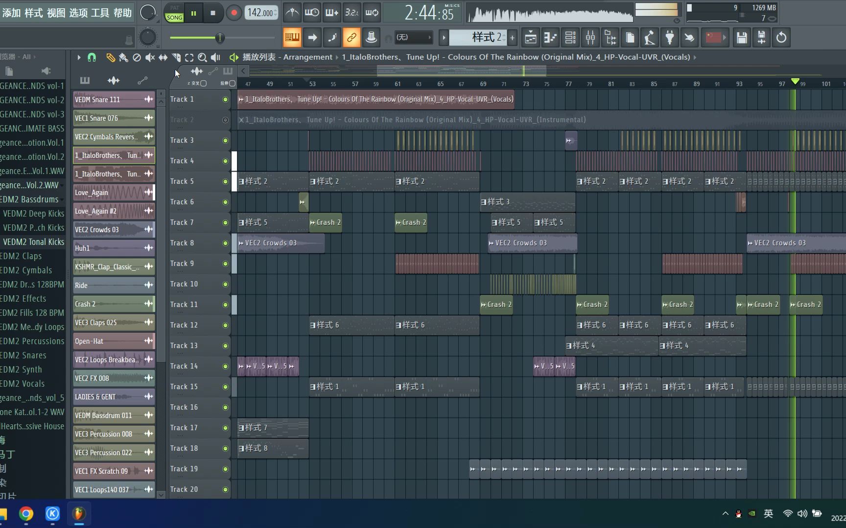
Task: Open the playlist view toolbar button
Action: point(531,37)
